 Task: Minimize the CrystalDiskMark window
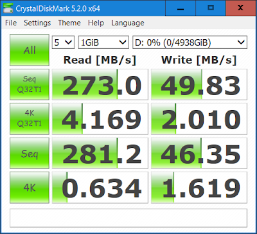[x=181, y=8]
